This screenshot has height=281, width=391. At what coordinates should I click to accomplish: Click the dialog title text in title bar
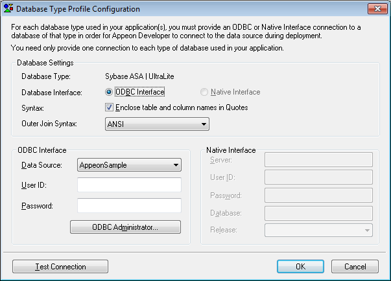click(78, 9)
